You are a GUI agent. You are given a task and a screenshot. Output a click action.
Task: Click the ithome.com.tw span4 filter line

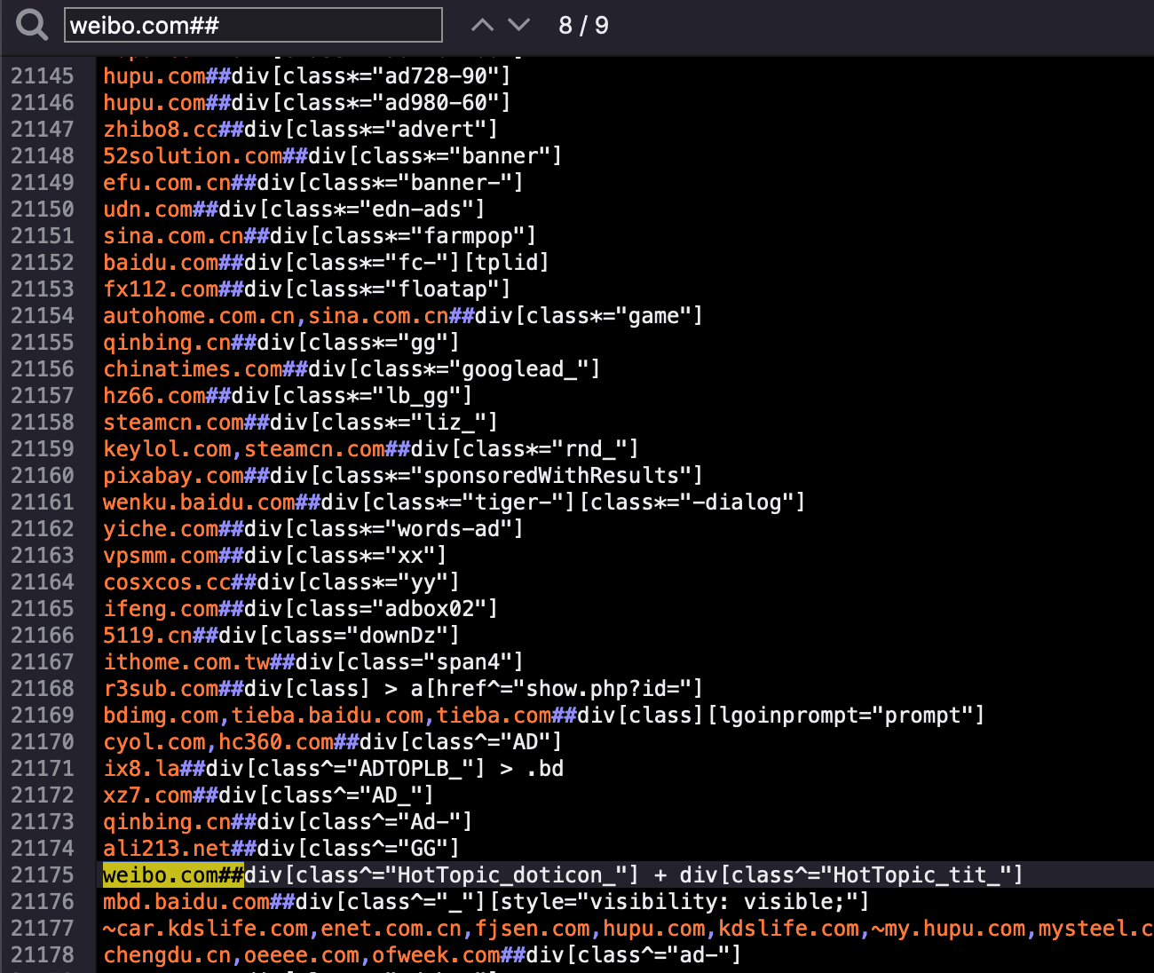click(313, 661)
